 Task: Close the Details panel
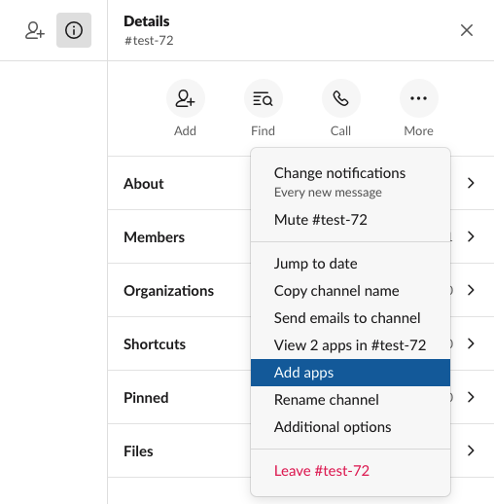(x=467, y=30)
